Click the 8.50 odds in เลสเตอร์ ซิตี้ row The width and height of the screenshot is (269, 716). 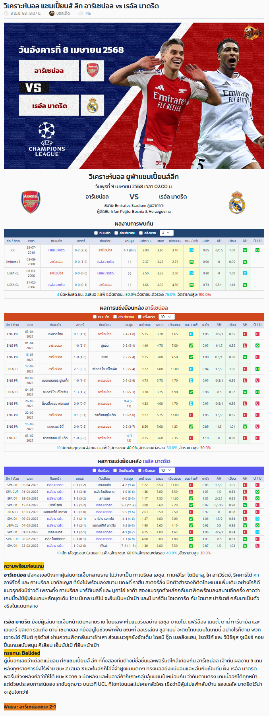tap(145, 427)
